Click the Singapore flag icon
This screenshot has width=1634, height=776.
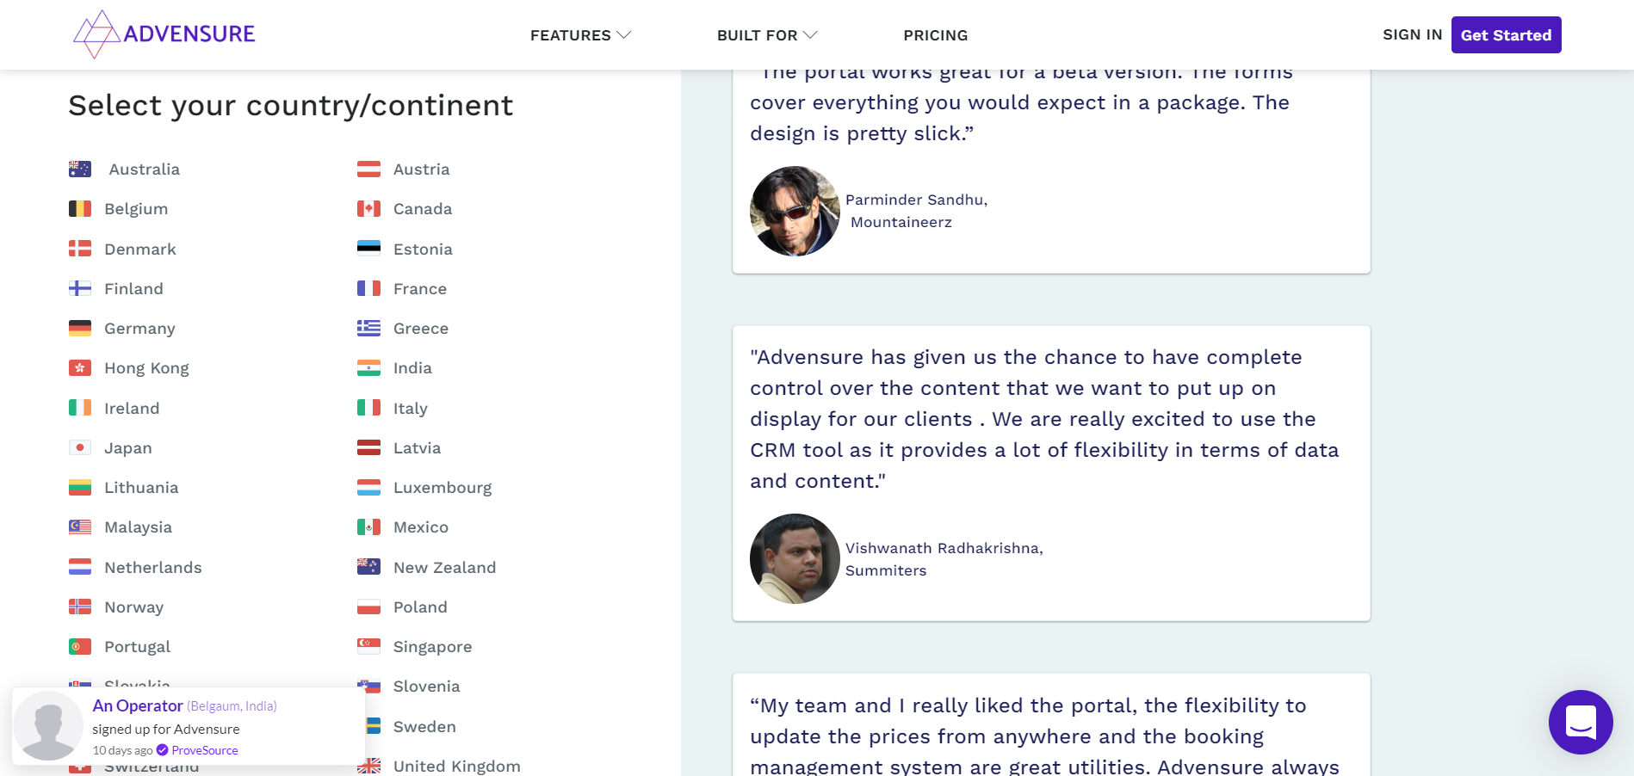pyautogui.click(x=368, y=647)
